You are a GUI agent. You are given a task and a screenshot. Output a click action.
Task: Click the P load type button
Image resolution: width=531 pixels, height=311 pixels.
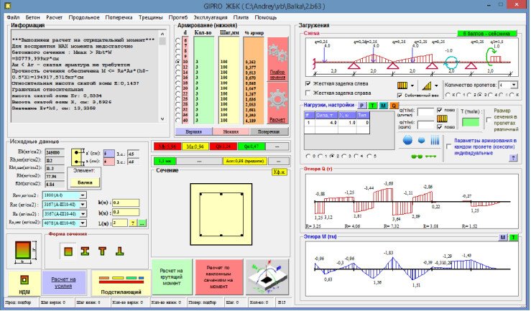(361, 106)
